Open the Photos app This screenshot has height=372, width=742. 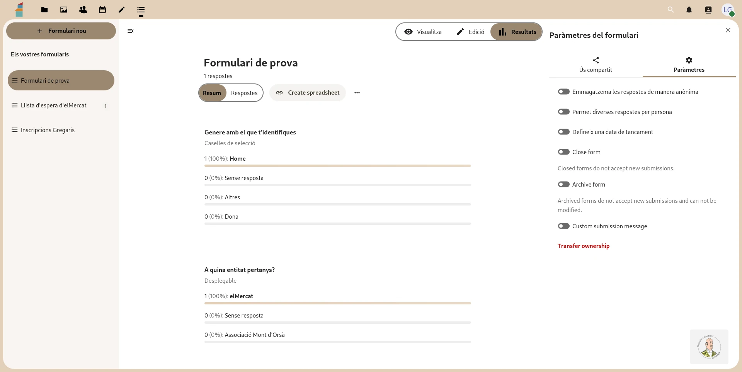click(63, 10)
